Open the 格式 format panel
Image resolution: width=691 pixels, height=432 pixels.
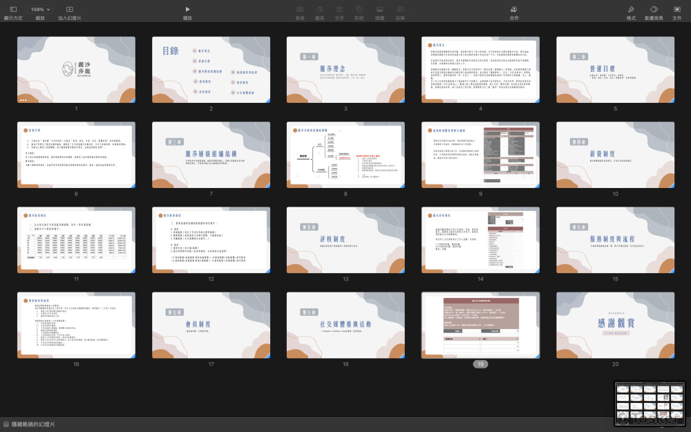coord(631,9)
